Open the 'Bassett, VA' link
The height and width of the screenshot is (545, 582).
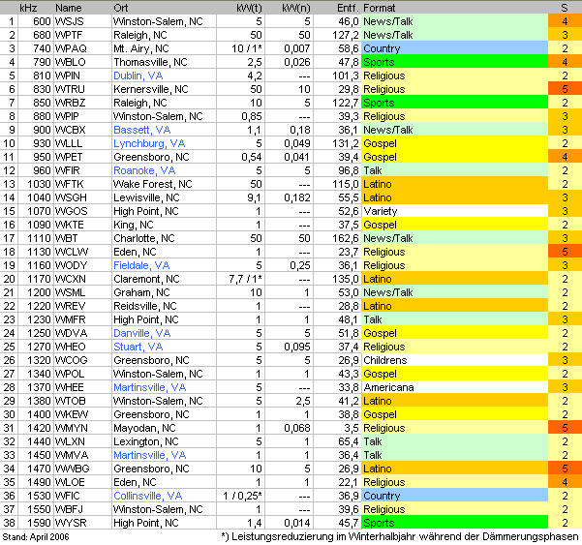tap(142, 130)
